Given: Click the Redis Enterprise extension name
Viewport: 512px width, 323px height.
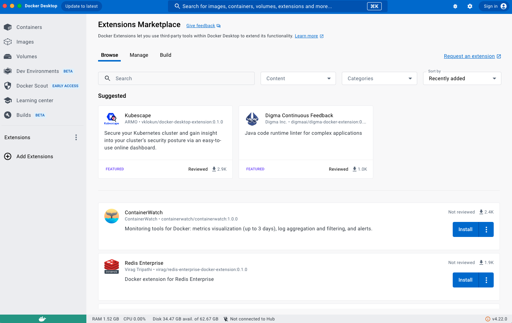Looking at the screenshot, I should point(144,263).
